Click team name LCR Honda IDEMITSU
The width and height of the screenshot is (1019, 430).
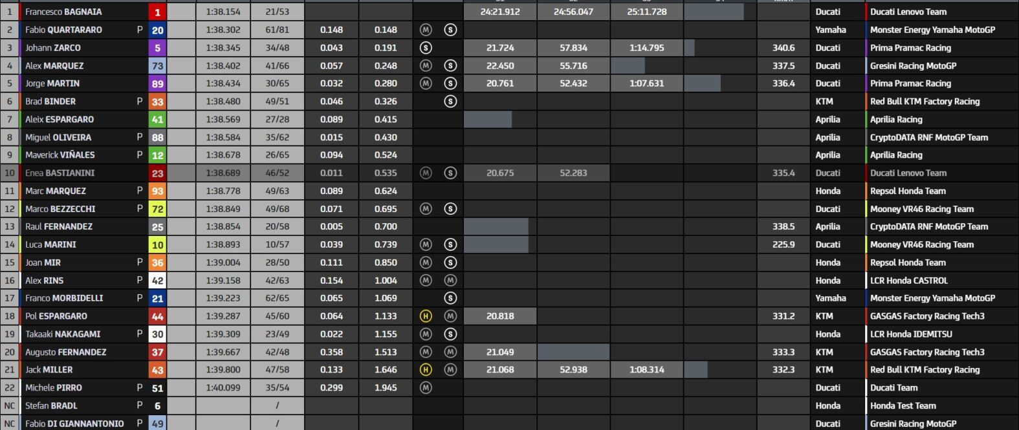coord(911,334)
